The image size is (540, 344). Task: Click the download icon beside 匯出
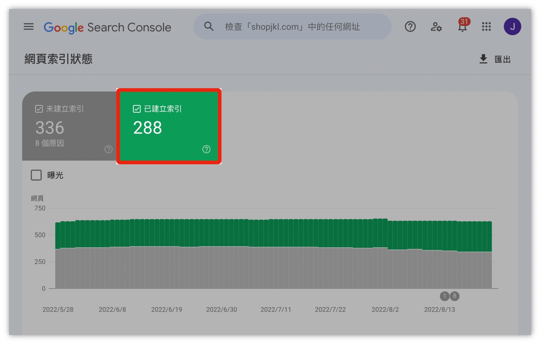pyautogui.click(x=483, y=59)
